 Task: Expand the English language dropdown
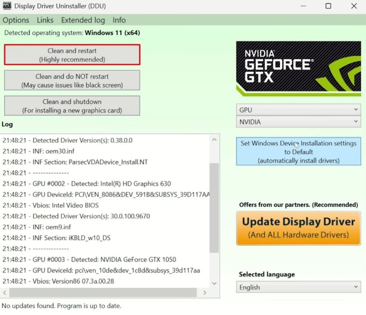pyautogui.click(x=298, y=287)
